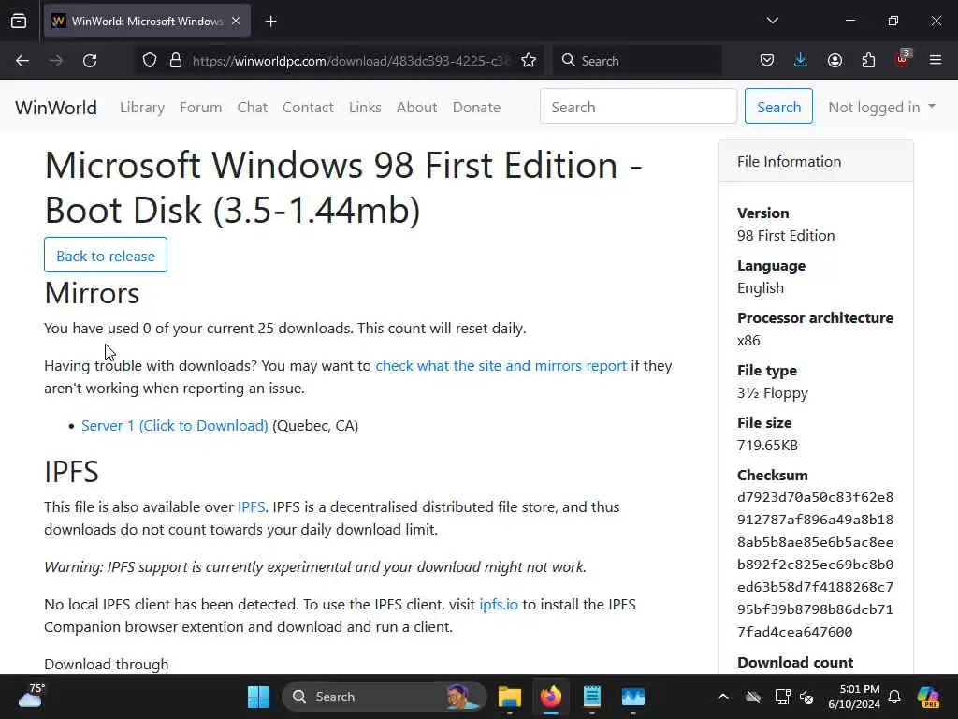Image resolution: width=958 pixels, height=719 pixels.
Task: Download from Server 1 link
Action: coord(175,426)
